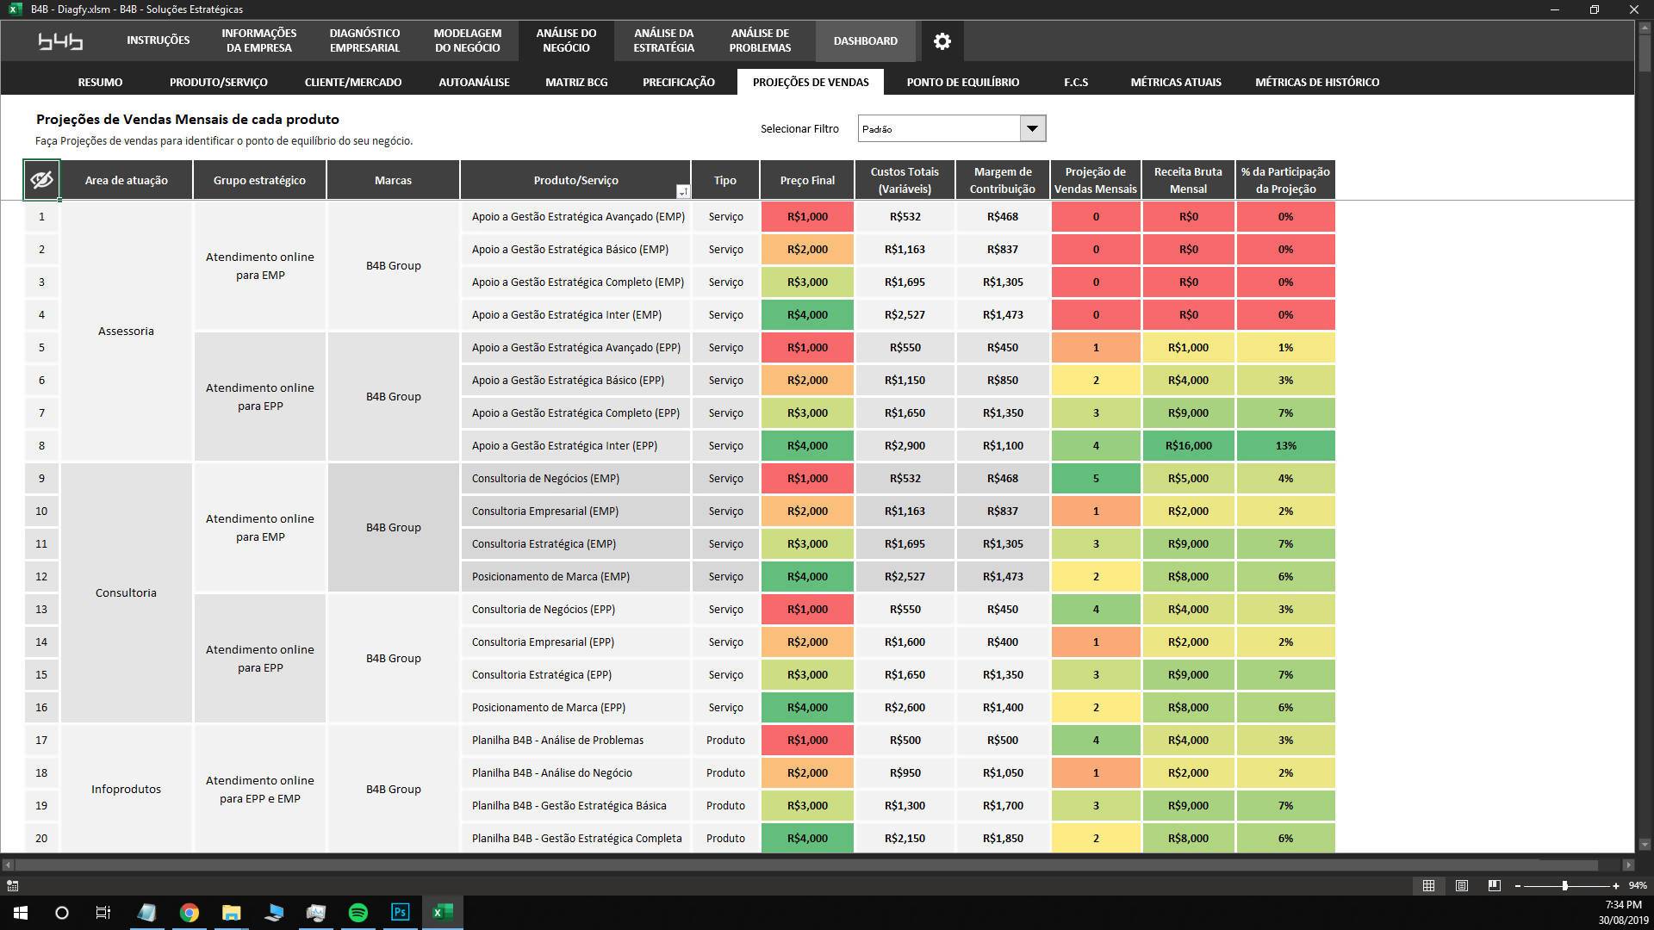Click the zoom out minus button

pos(1518,885)
